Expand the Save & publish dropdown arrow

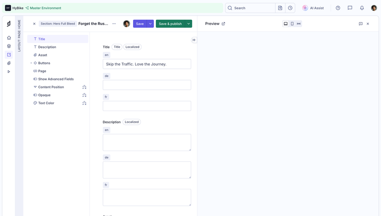(x=189, y=24)
